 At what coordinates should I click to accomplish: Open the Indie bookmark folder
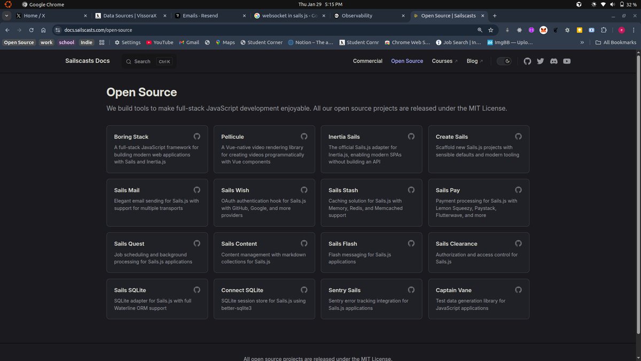pyautogui.click(x=87, y=42)
